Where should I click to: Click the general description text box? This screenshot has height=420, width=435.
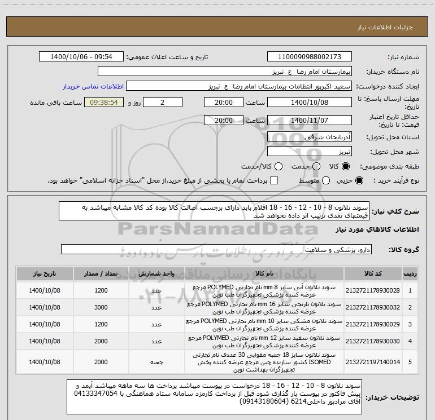coord(214,211)
